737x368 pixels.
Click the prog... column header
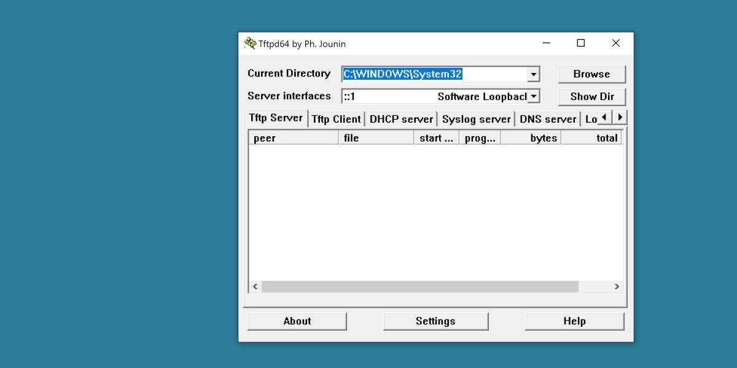click(480, 138)
